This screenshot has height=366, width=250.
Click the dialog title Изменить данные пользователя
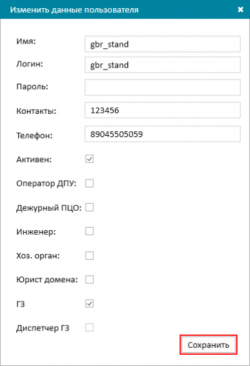click(74, 10)
